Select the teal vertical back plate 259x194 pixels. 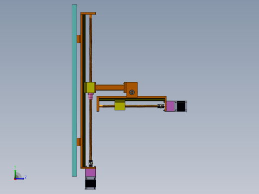coord(74,91)
